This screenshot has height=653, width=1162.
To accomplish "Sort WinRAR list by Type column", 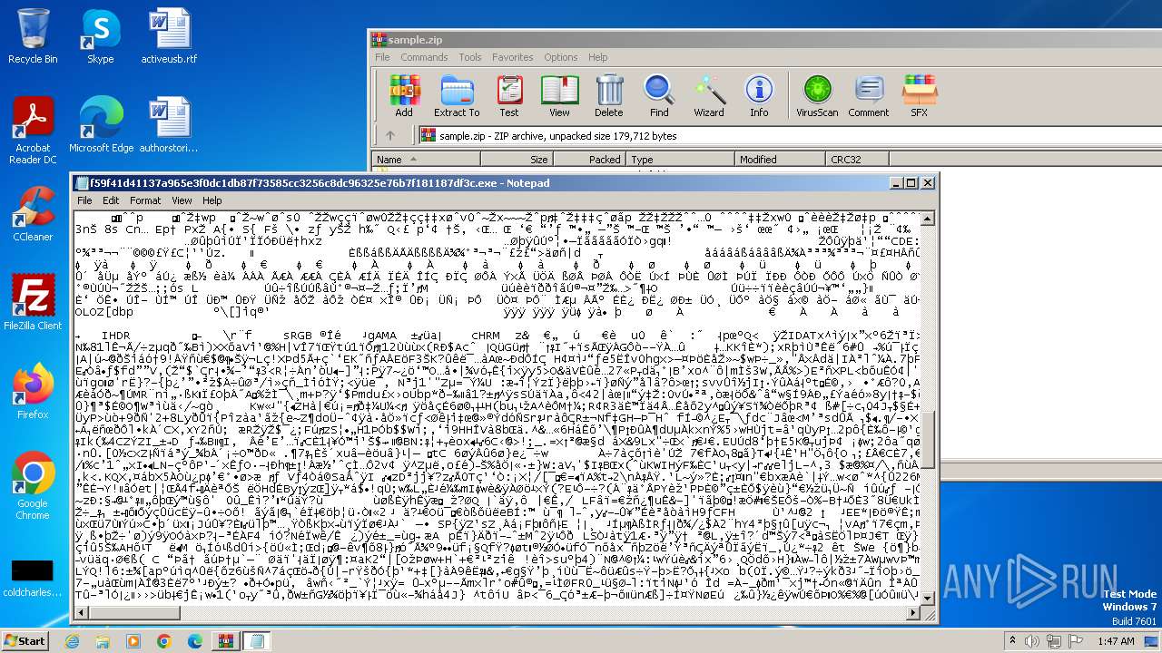I will click(681, 160).
